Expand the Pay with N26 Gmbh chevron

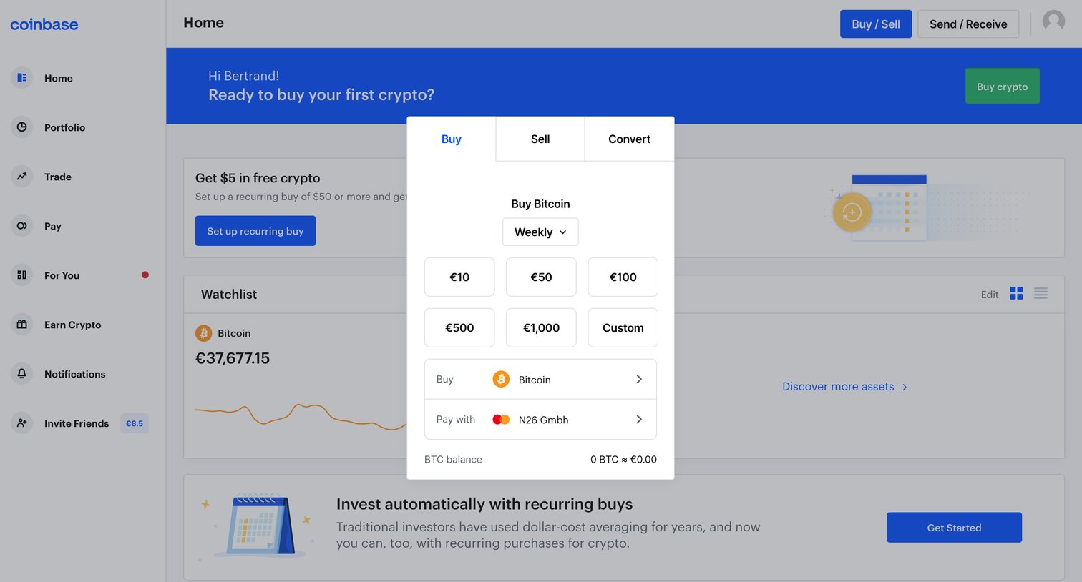[x=639, y=419]
